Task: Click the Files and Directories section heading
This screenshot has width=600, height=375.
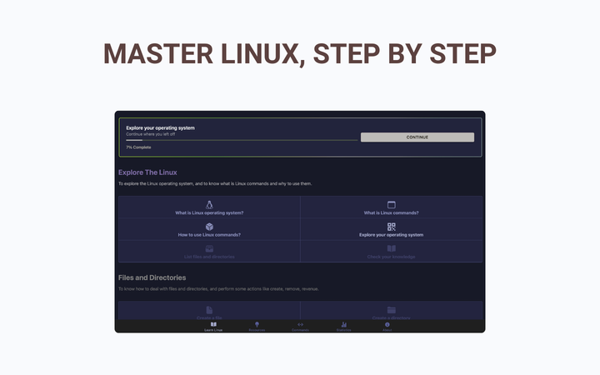Action: pos(152,277)
